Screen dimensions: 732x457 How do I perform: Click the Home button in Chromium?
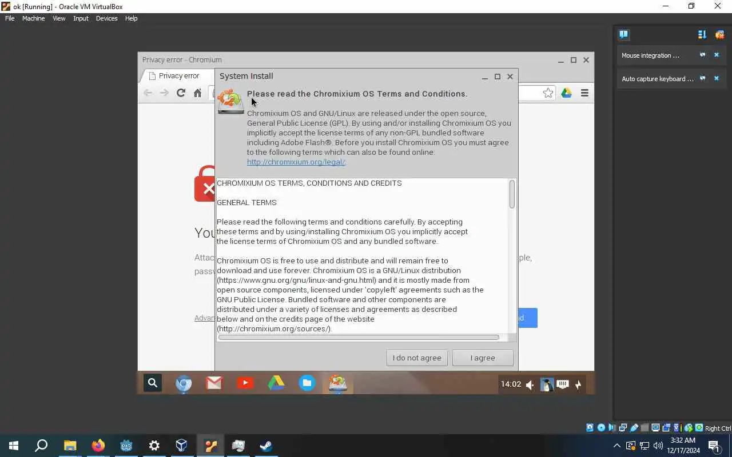click(x=197, y=93)
